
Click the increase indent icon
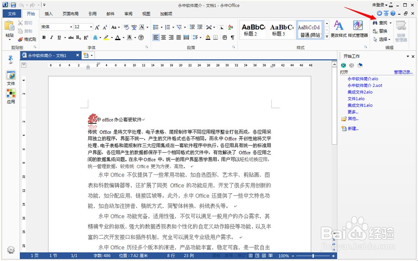200,27
